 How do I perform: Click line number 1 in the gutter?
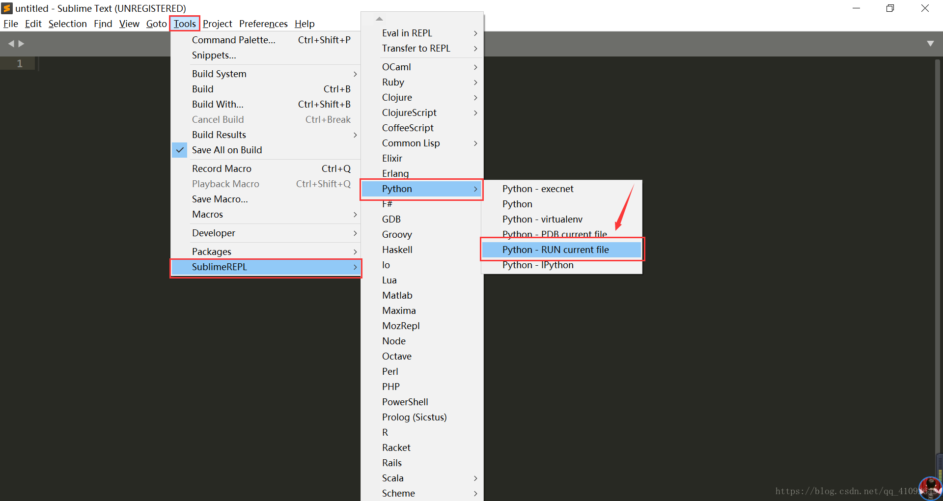pyautogui.click(x=20, y=63)
